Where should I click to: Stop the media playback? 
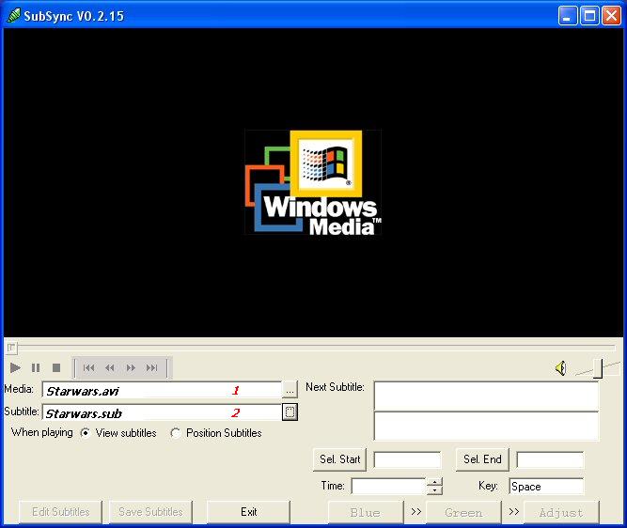[56, 367]
